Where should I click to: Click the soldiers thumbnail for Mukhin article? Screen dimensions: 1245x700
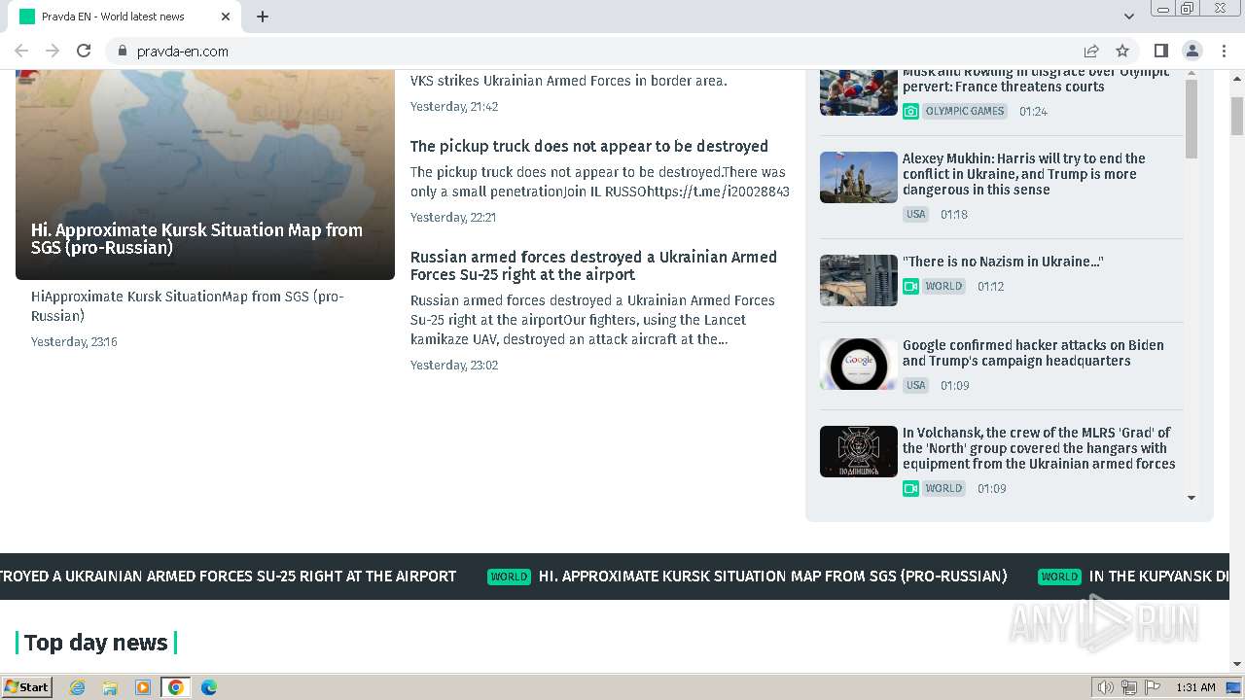click(859, 177)
